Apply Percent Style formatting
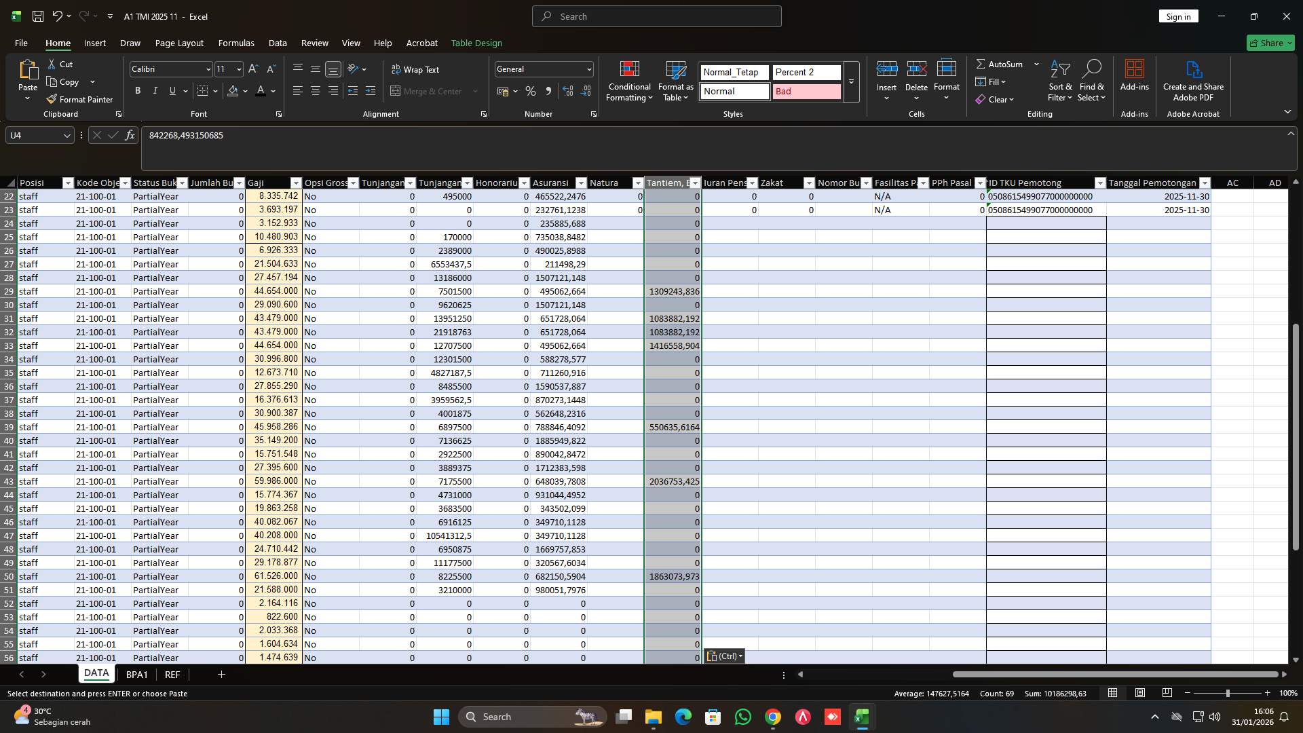1303x733 pixels. pos(531,91)
